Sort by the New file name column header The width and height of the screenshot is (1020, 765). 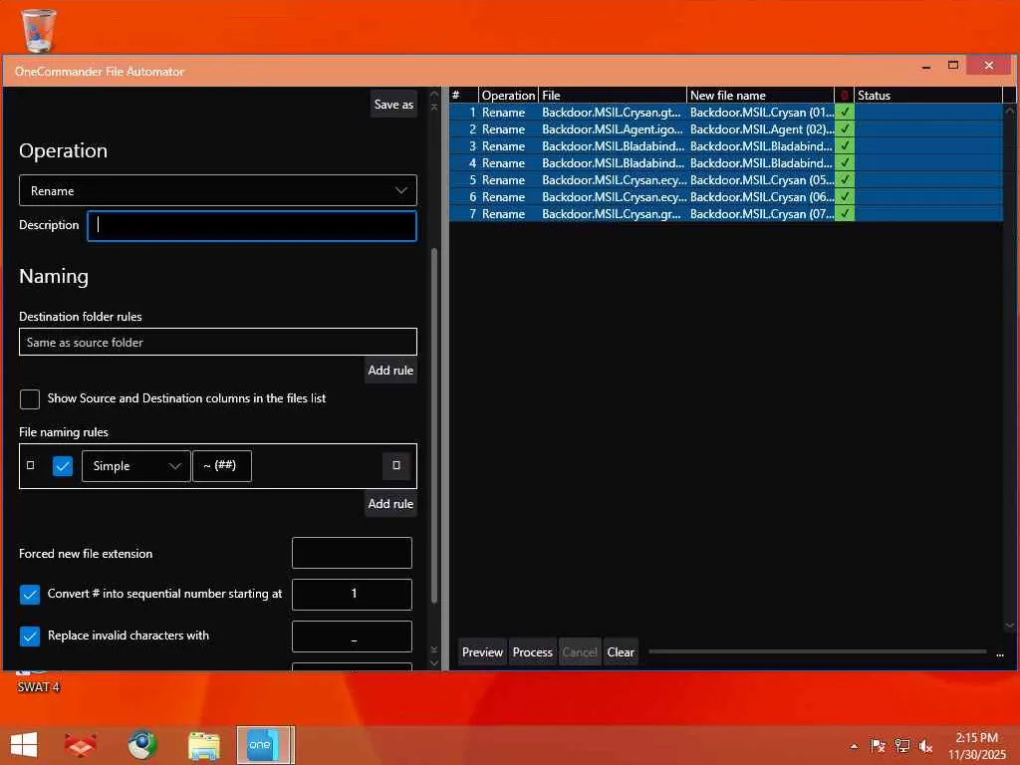(x=760, y=95)
